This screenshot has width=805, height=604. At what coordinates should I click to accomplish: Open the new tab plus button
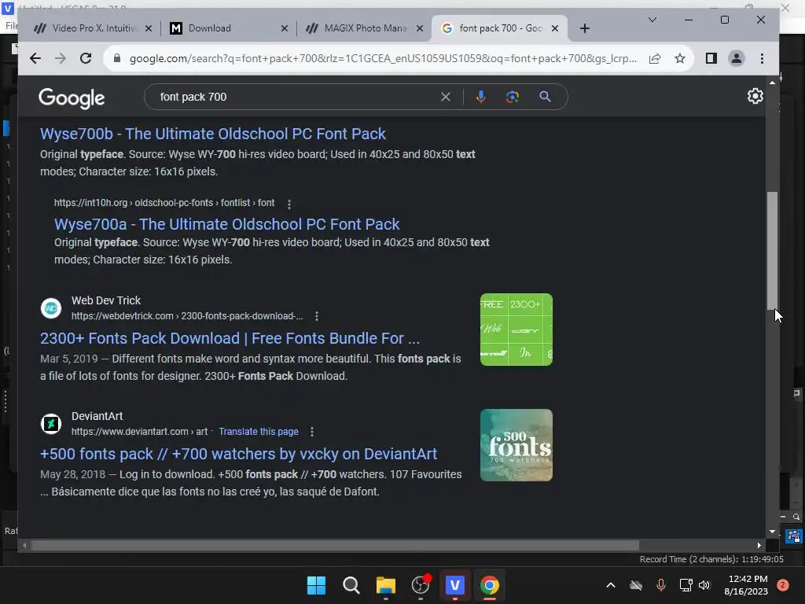(x=585, y=28)
